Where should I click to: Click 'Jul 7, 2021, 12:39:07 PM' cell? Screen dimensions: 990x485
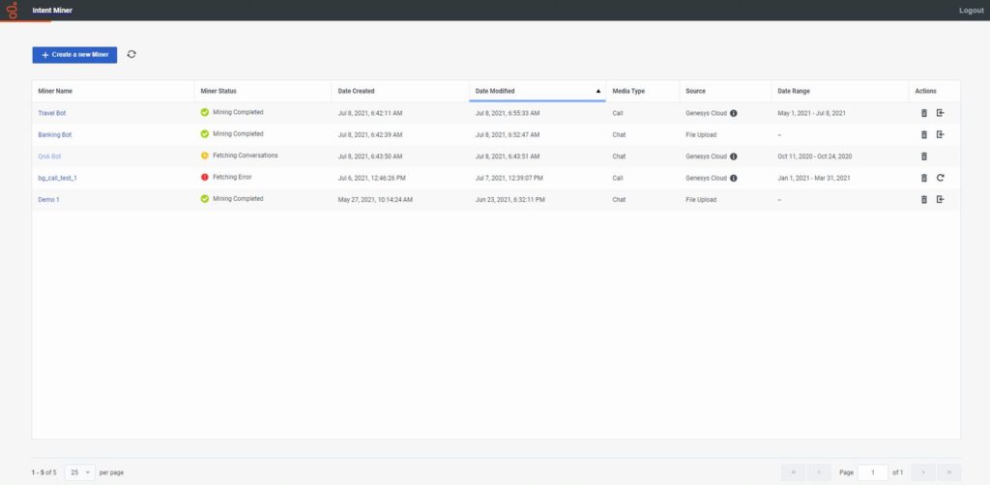pyautogui.click(x=509, y=178)
